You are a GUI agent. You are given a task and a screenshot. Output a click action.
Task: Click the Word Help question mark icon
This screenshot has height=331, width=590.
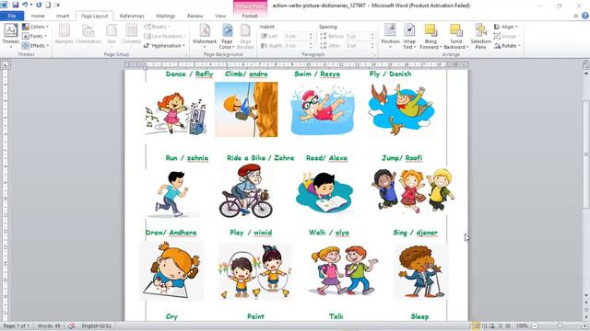coord(584,16)
